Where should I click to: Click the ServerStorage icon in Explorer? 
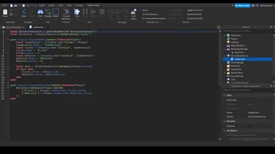pyautogui.click(x=228, y=62)
